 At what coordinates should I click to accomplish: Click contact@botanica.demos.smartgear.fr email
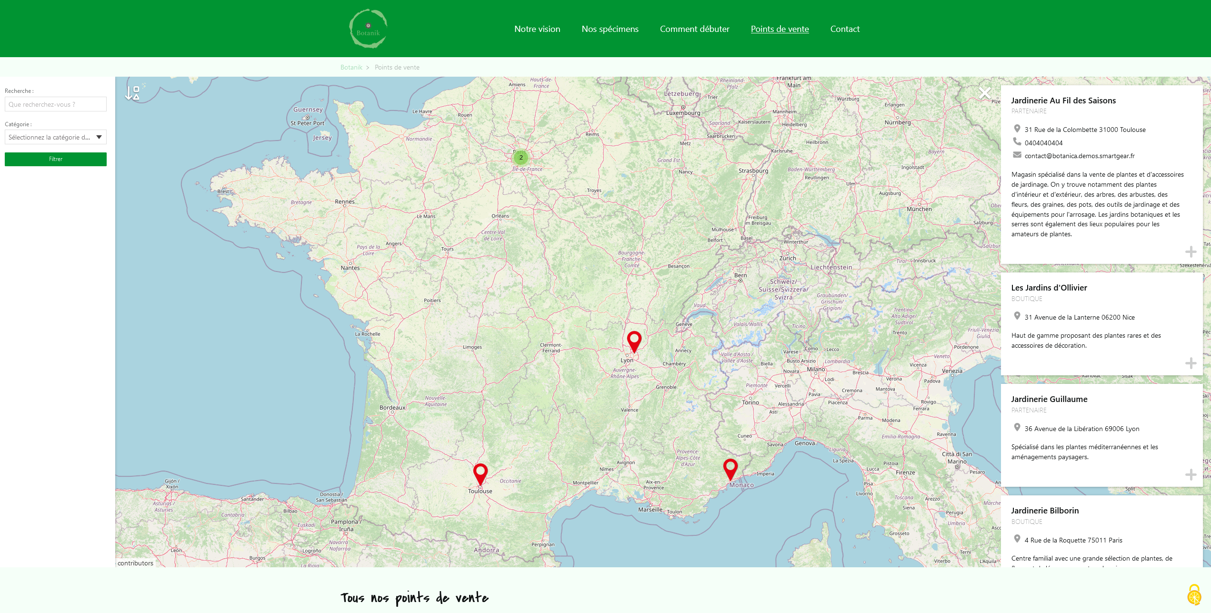click(1080, 156)
